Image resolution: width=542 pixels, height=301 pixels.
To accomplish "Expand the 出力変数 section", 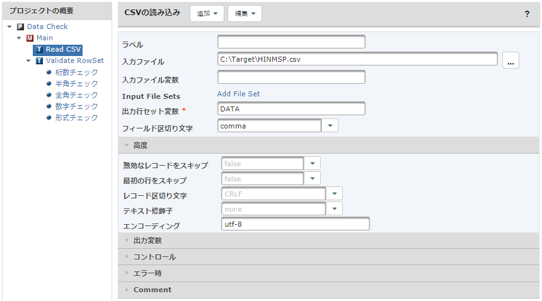I will 328,241.
